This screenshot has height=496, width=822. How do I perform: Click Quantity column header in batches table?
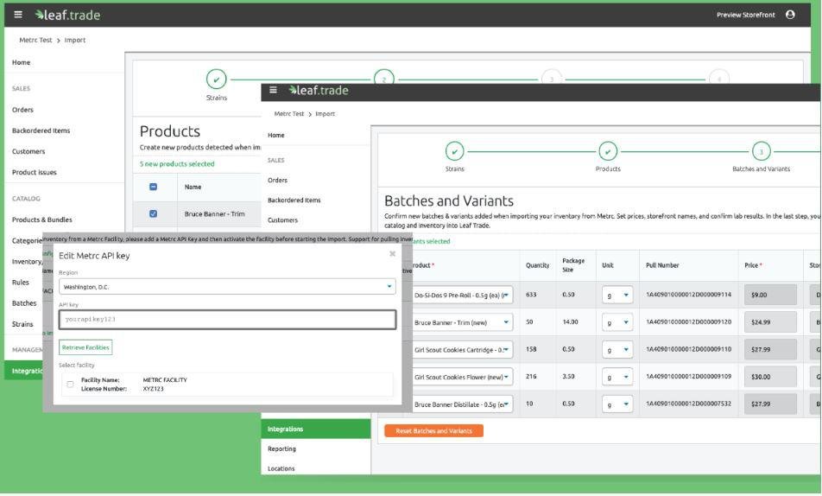tap(537, 265)
